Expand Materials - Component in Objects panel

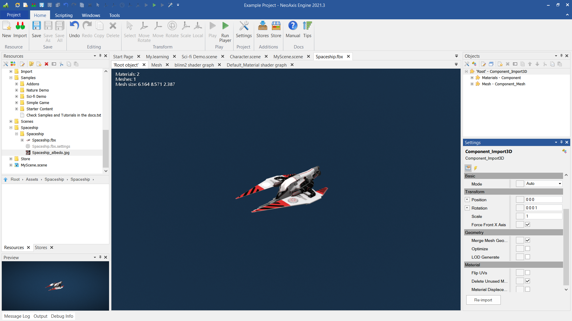click(x=472, y=78)
